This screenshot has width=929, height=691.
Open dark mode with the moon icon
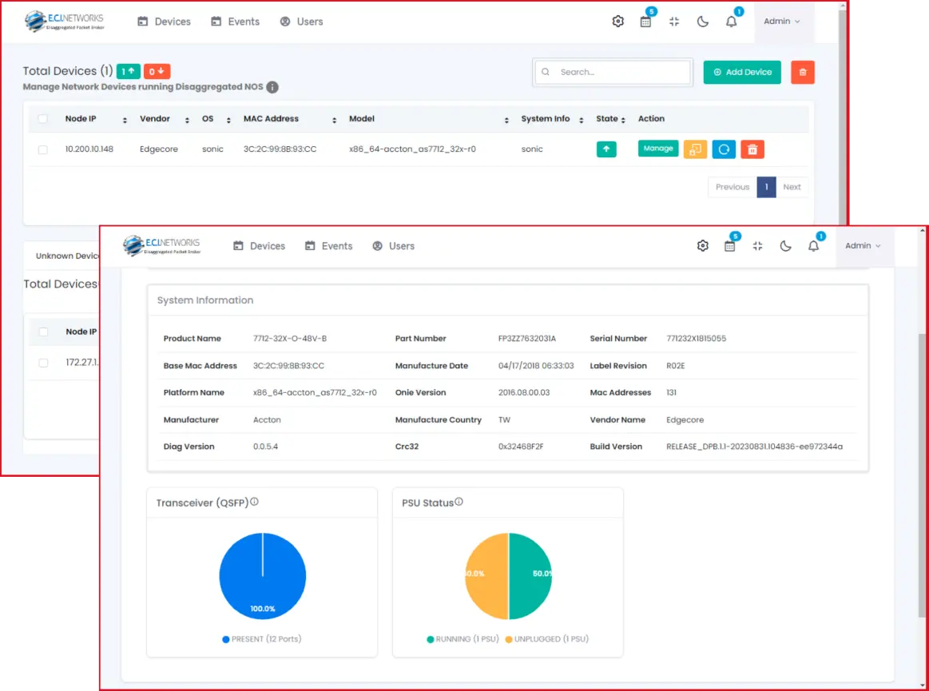[x=702, y=21]
